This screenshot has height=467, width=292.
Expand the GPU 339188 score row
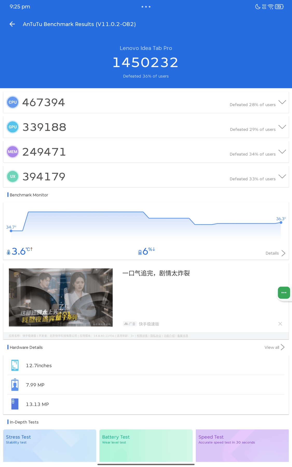pyautogui.click(x=282, y=127)
